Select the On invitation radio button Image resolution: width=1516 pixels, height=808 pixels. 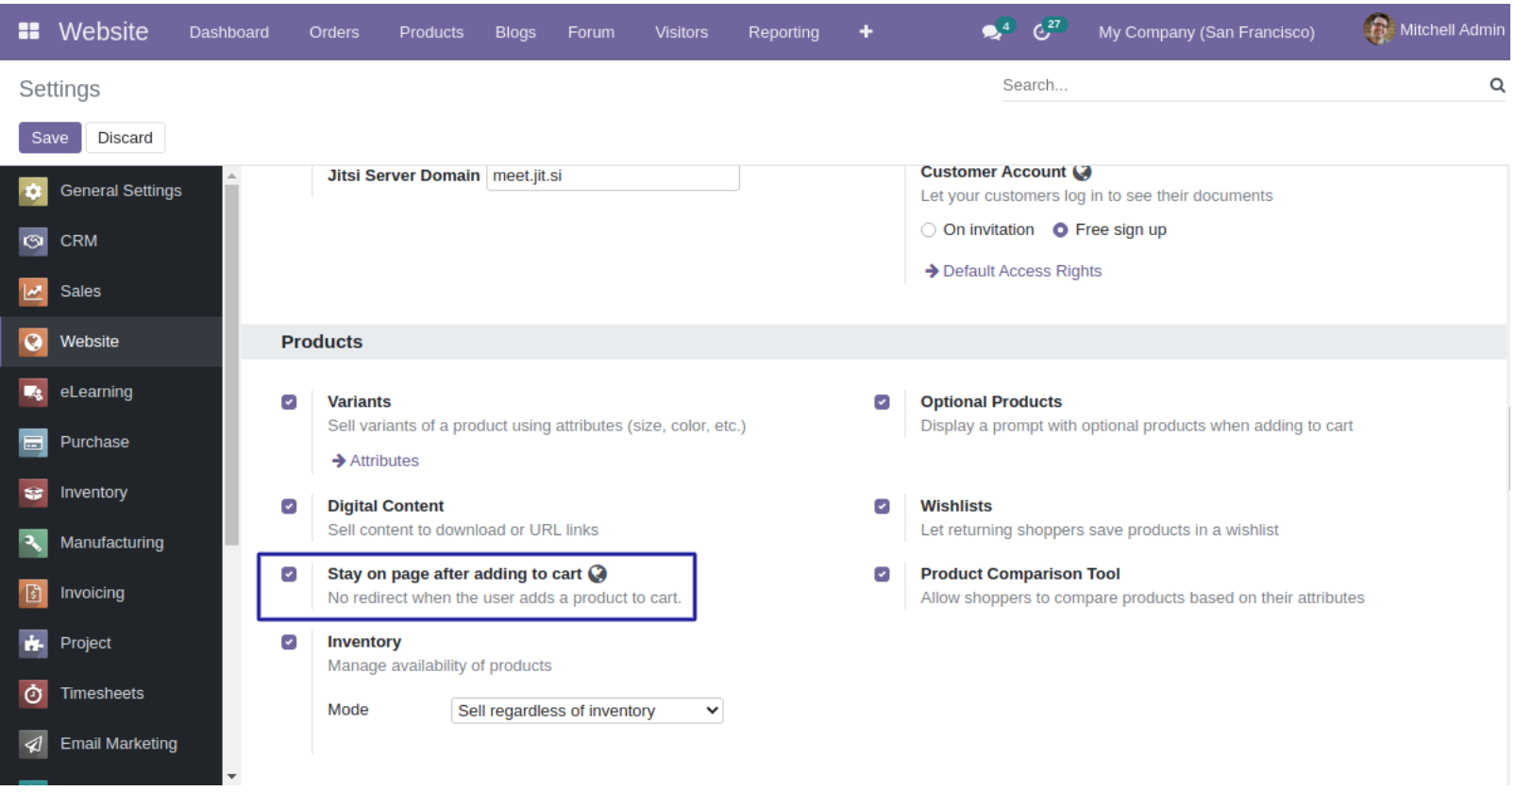pyautogui.click(x=929, y=230)
